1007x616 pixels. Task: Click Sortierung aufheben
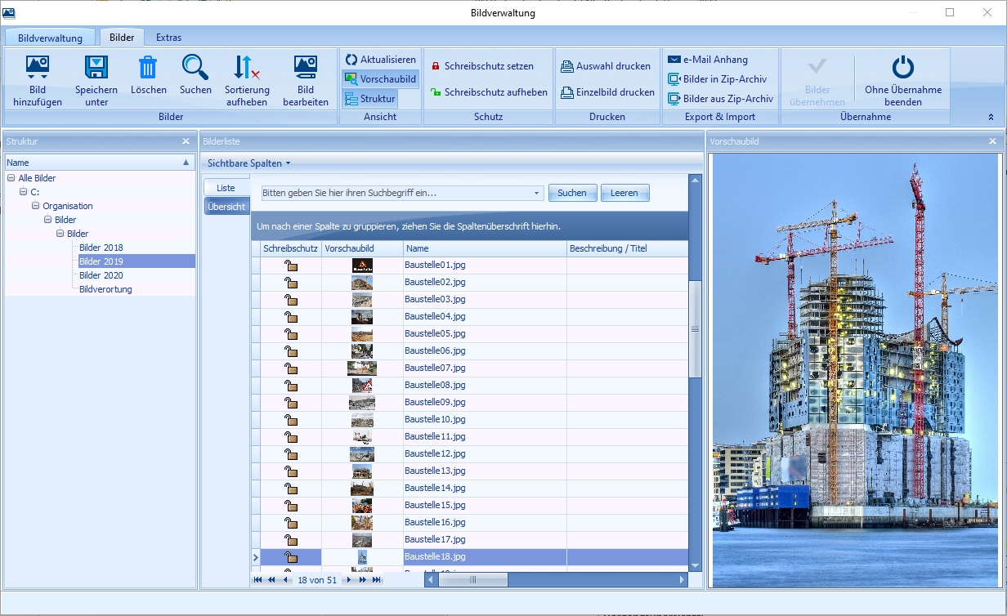click(247, 81)
